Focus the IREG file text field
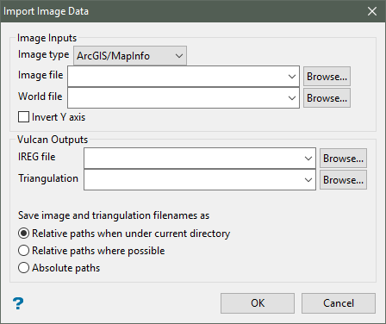 (193, 159)
